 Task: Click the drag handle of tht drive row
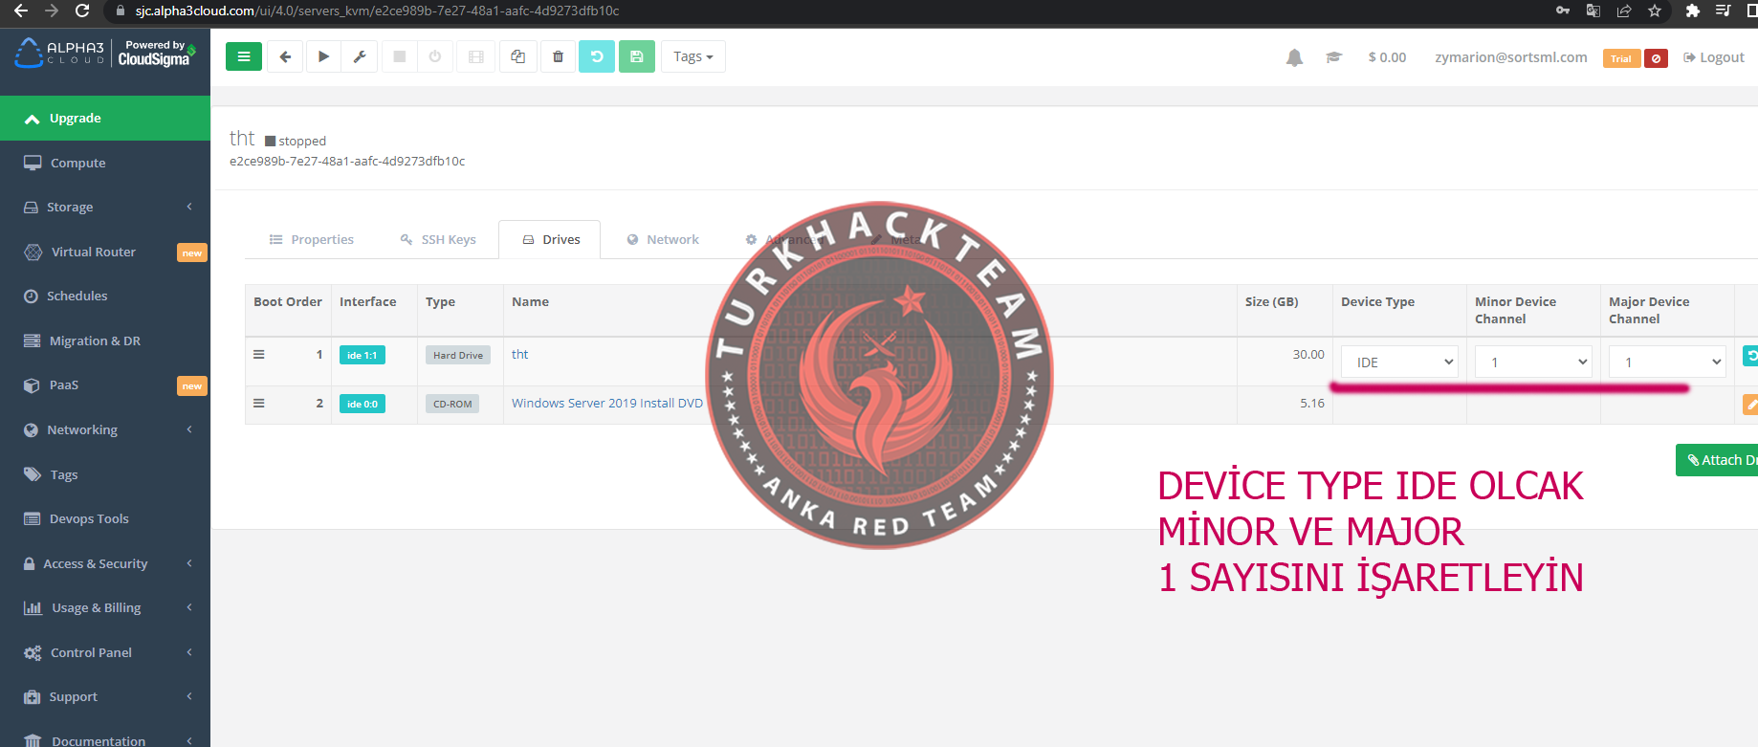pos(258,354)
